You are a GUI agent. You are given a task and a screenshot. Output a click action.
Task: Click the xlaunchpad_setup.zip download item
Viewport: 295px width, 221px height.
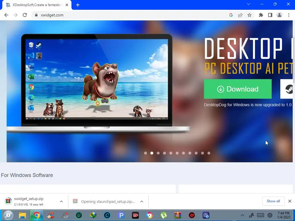pos(104,201)
